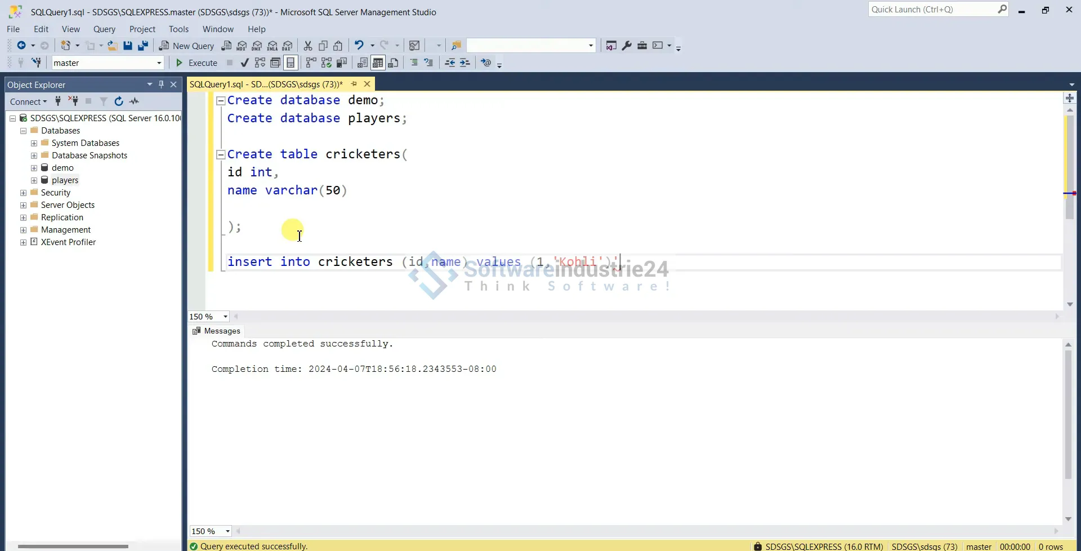Viewport: 1081px width, 551px height.
Task: Click the Undo arrow icon
Action: pyautogui.click(x=359, y=46)
